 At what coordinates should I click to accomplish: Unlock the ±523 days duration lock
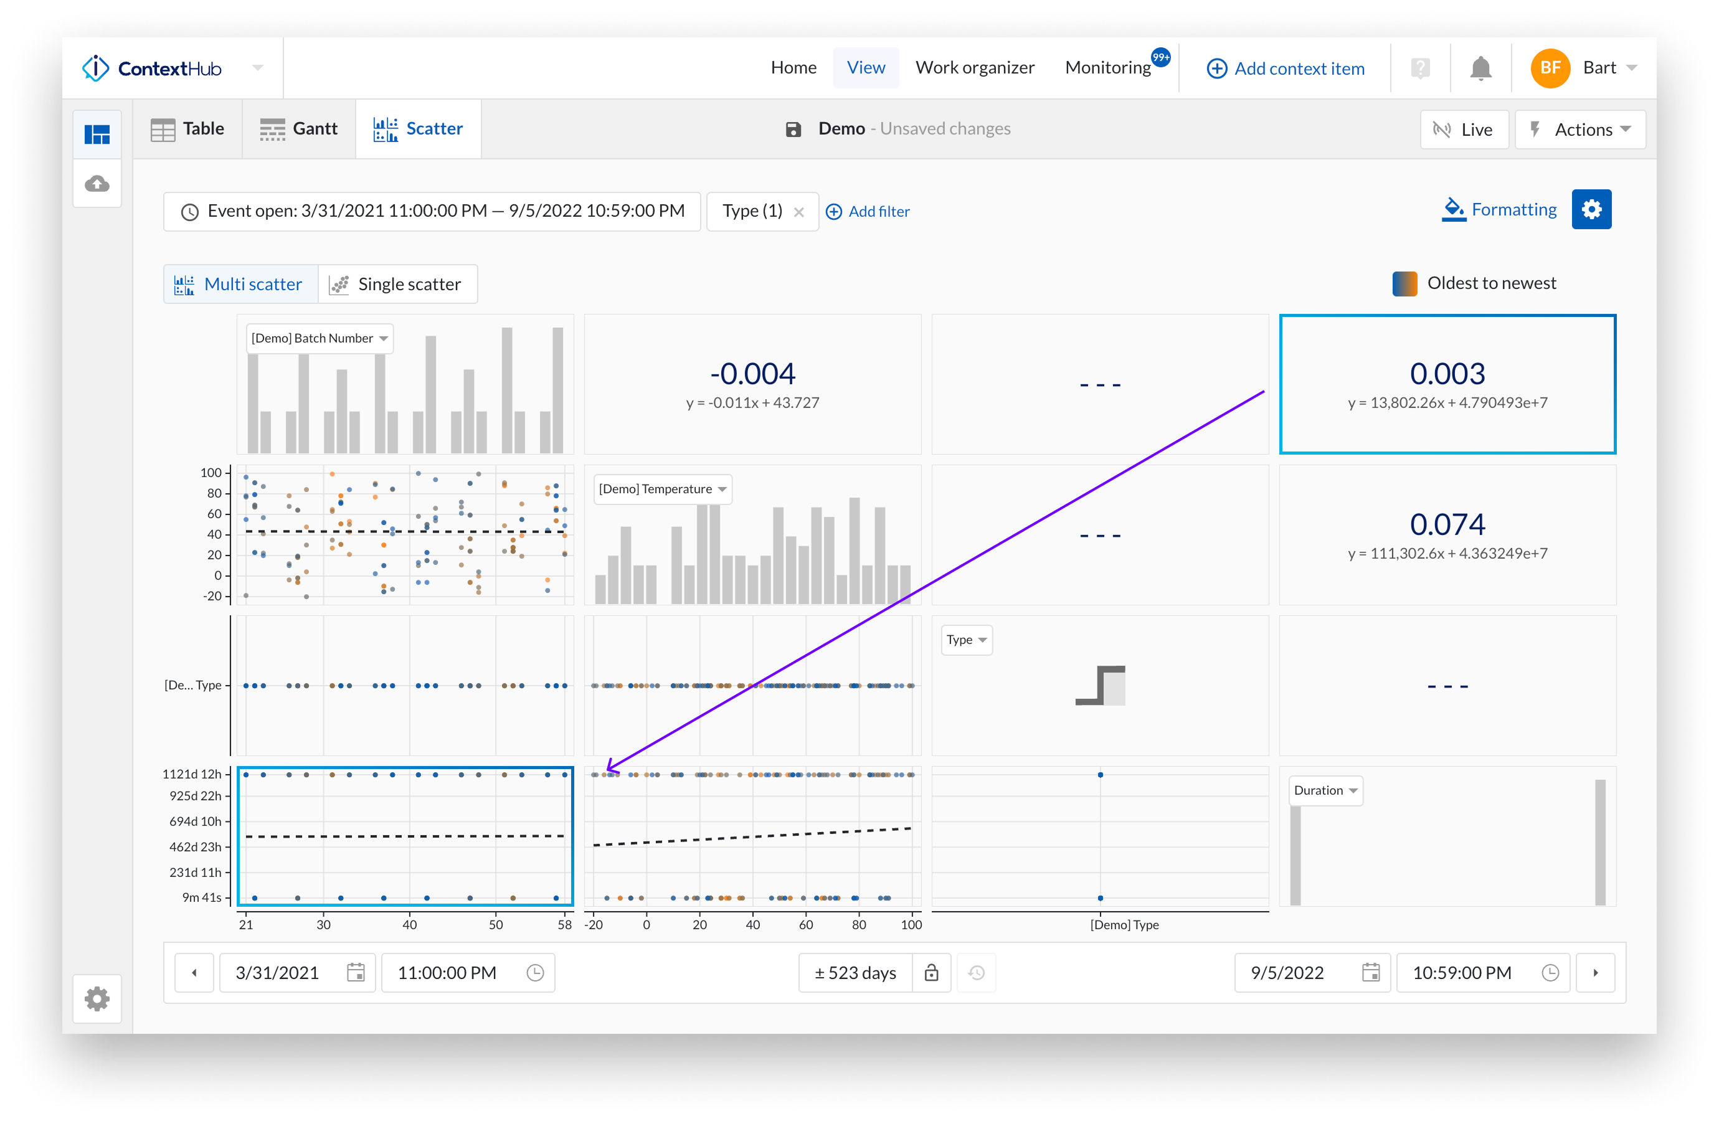tap(932, 973)
